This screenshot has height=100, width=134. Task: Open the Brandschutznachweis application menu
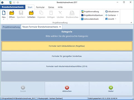(13, 7)
